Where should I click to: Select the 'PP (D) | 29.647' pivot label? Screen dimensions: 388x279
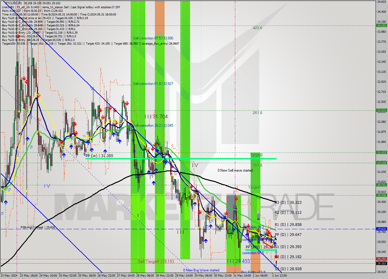tap(288, 235)
